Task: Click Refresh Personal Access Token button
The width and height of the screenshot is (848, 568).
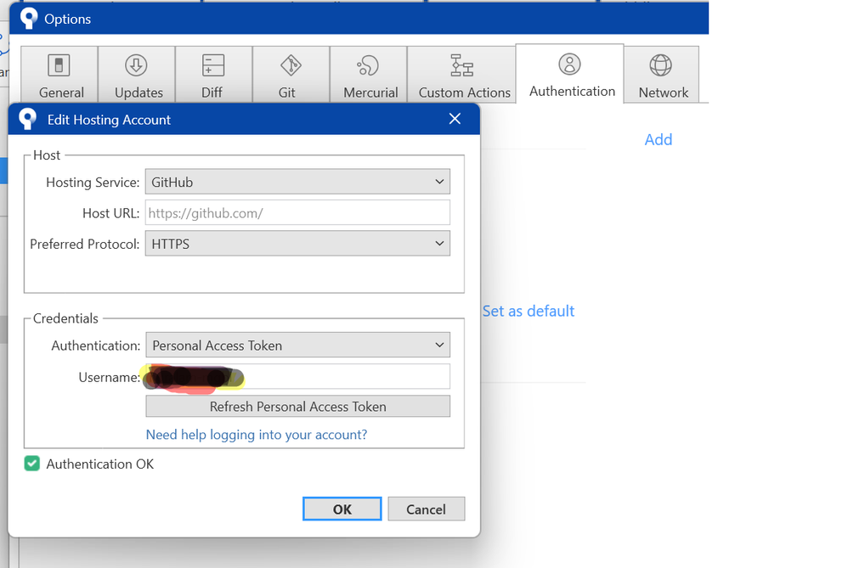Action: 297,407
